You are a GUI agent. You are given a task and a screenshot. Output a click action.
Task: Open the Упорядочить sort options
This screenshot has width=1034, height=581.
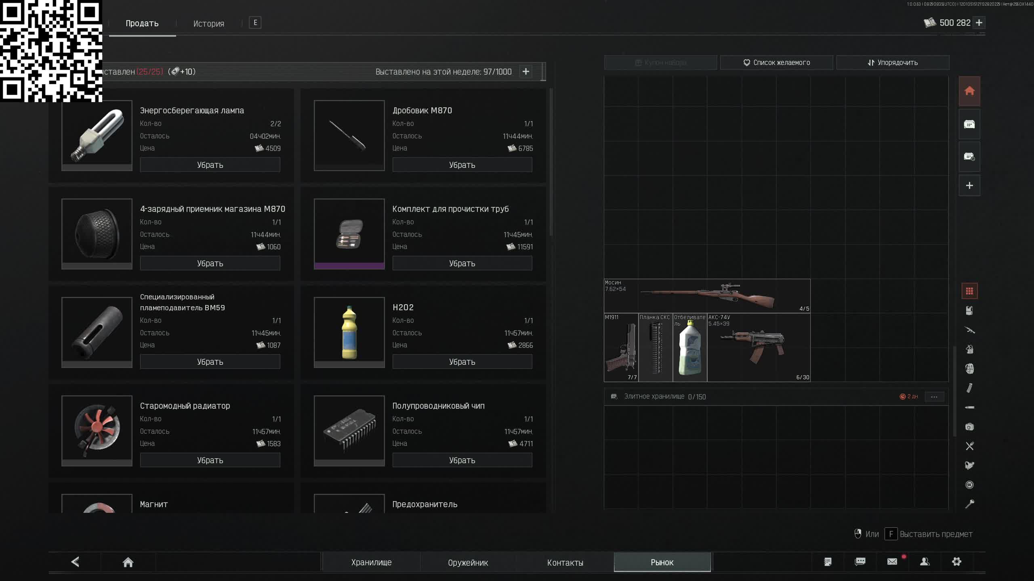click(x=893, y=63)
